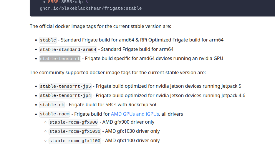
Task: Click the official docker image tags paragraph
Action: (x=100, y=26)
